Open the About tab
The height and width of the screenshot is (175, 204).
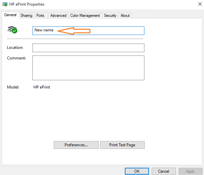[x=125, y=16]
